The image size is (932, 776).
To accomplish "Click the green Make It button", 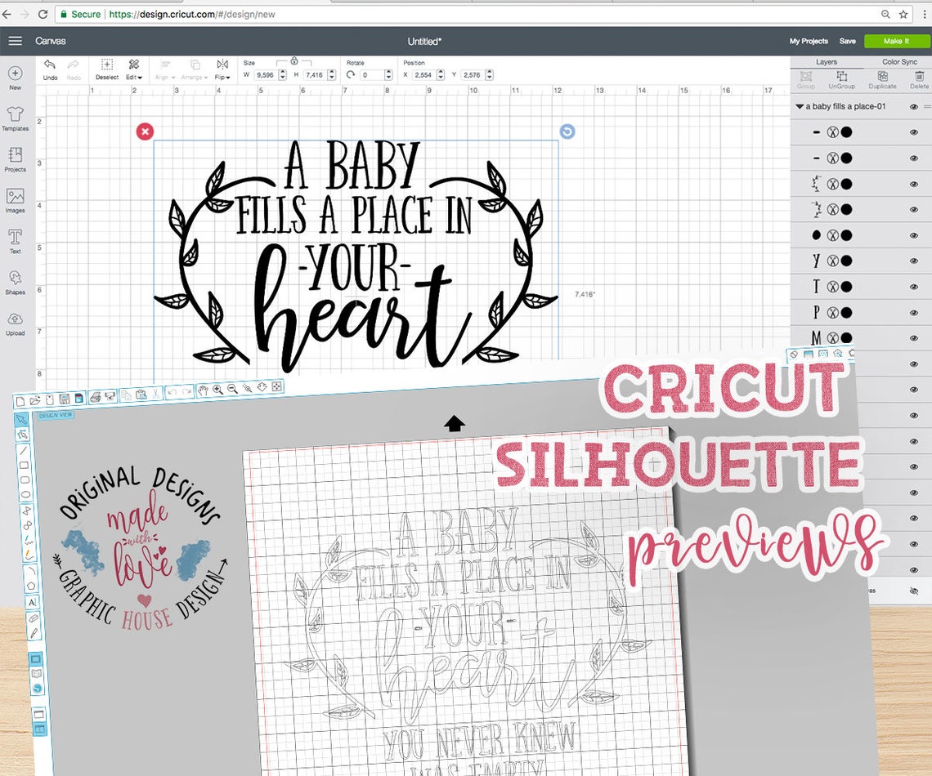I will pyautogui.click(x=896, y=41).
